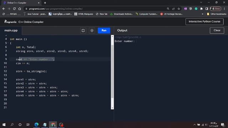Click 'strn1 = strn;' code line

coord(26,80)
